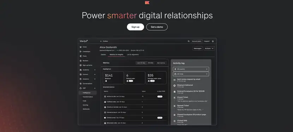Viewport: 293px width, 132px height.
Task: Expand the Analytics menu chevron
Action: pyautogui.click(x=95, y=79)
